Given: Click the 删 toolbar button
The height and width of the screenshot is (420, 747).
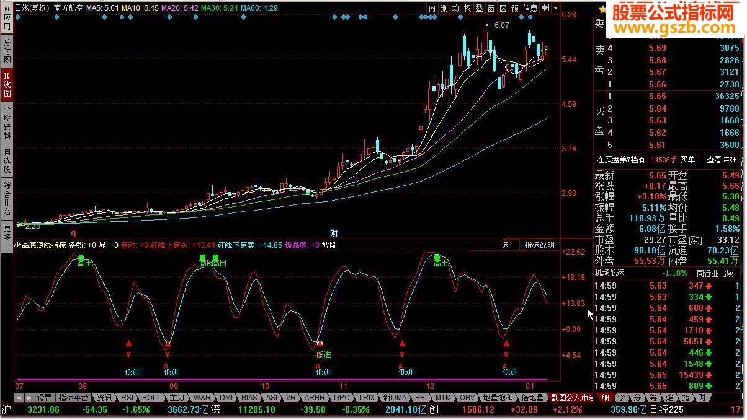Looking at the screenshot, I should [444, 8].
